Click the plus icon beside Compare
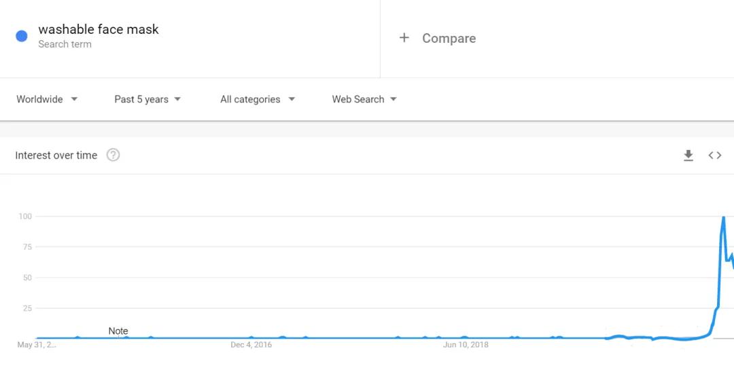Viewport: 734px width, 367px height. pyautogui.click(x=404, y=38)
